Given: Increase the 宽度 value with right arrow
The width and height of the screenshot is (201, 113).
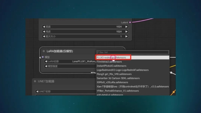Looking at the screenshot, I should (x=126, y=27).
